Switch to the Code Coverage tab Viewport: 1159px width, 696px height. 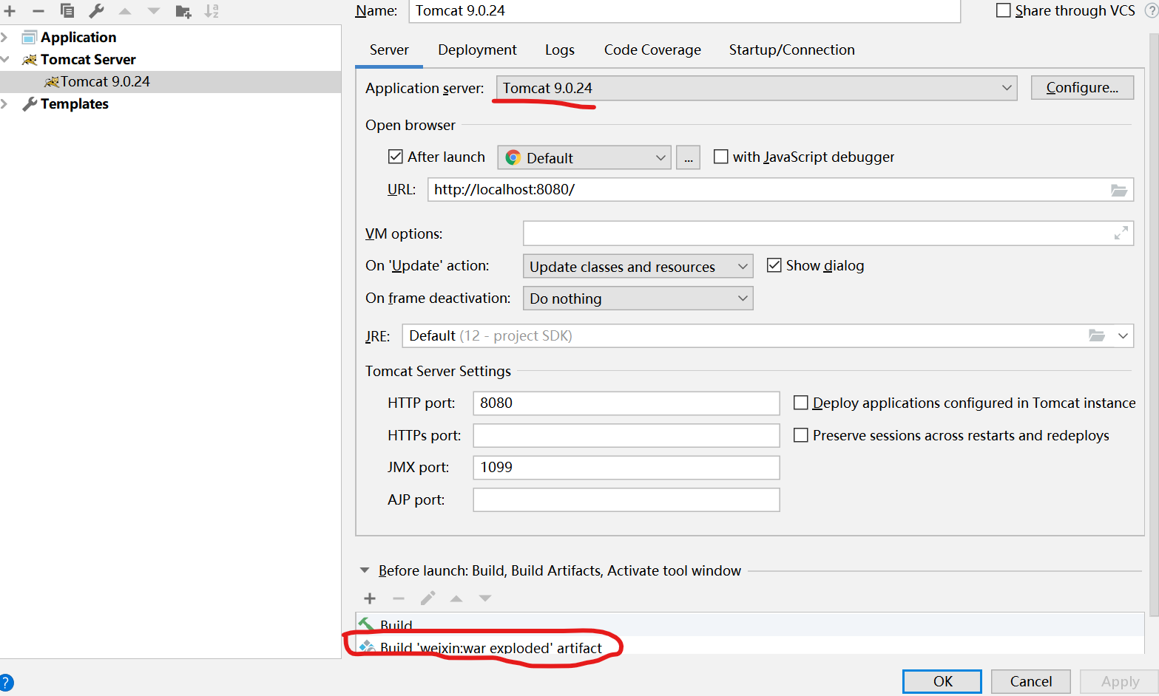pos(652,50)
